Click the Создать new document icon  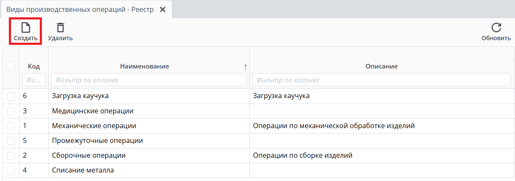pyautogui.click(x=26, y=28)
